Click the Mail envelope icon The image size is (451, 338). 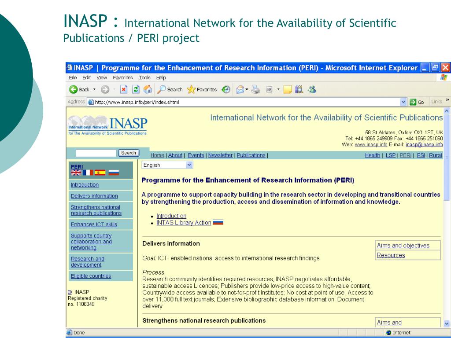tap(240, 90)
